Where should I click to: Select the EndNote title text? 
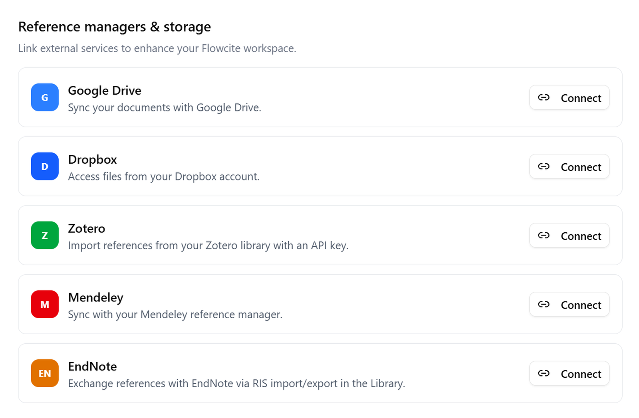click(x=92, y=366)
